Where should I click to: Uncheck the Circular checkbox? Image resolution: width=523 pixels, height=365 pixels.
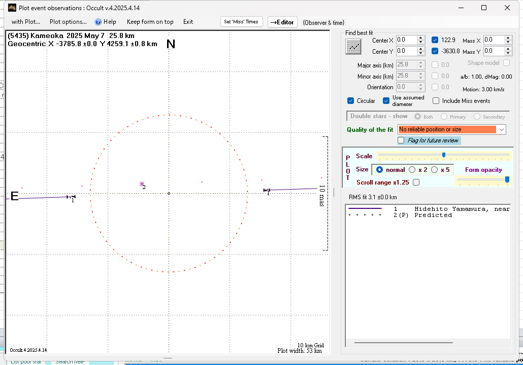pos(351,101)
